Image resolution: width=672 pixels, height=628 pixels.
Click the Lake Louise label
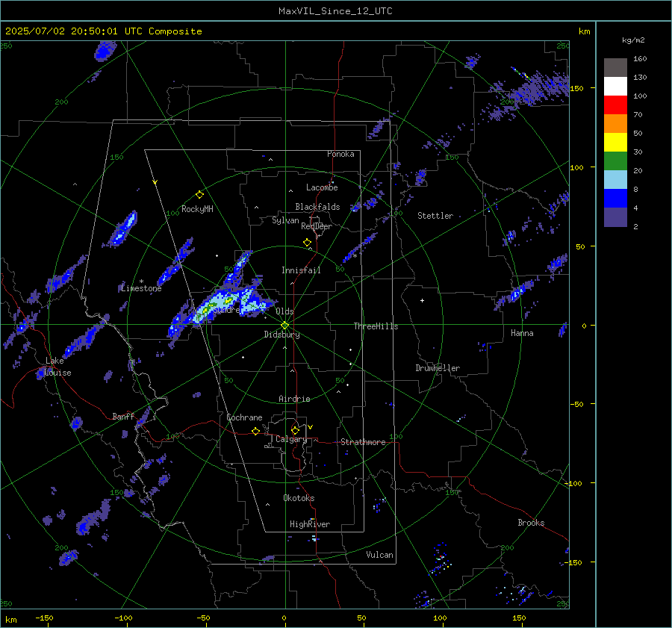[x=58, y=367]
